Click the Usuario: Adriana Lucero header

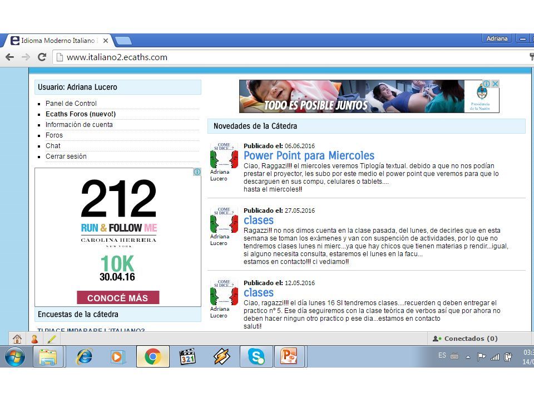pos(118,87)
